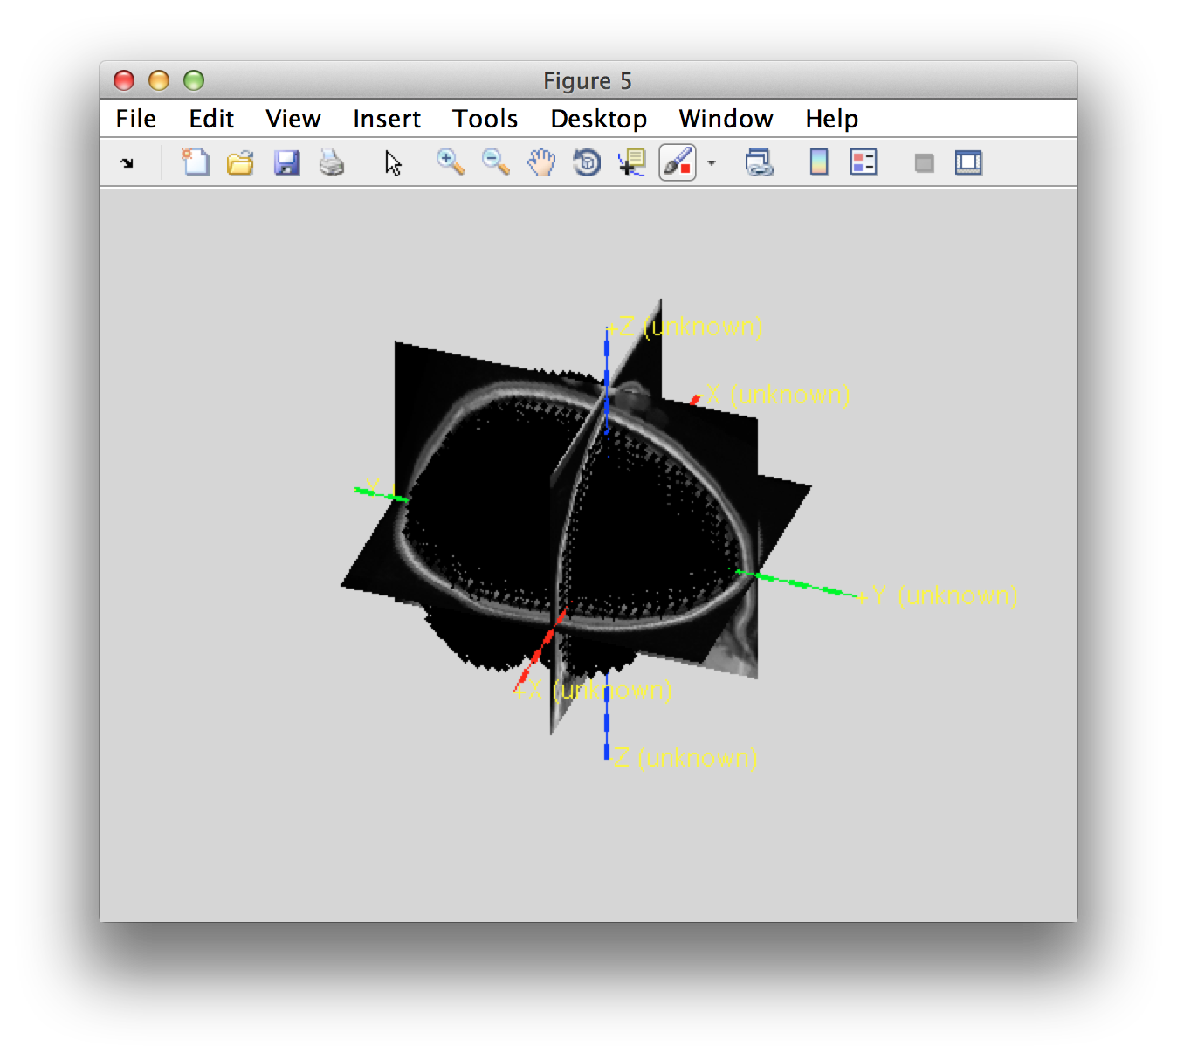1177x1060 pixels.
Task: Insert a colorbar using the gradient icon
Action: coord(819,162)
